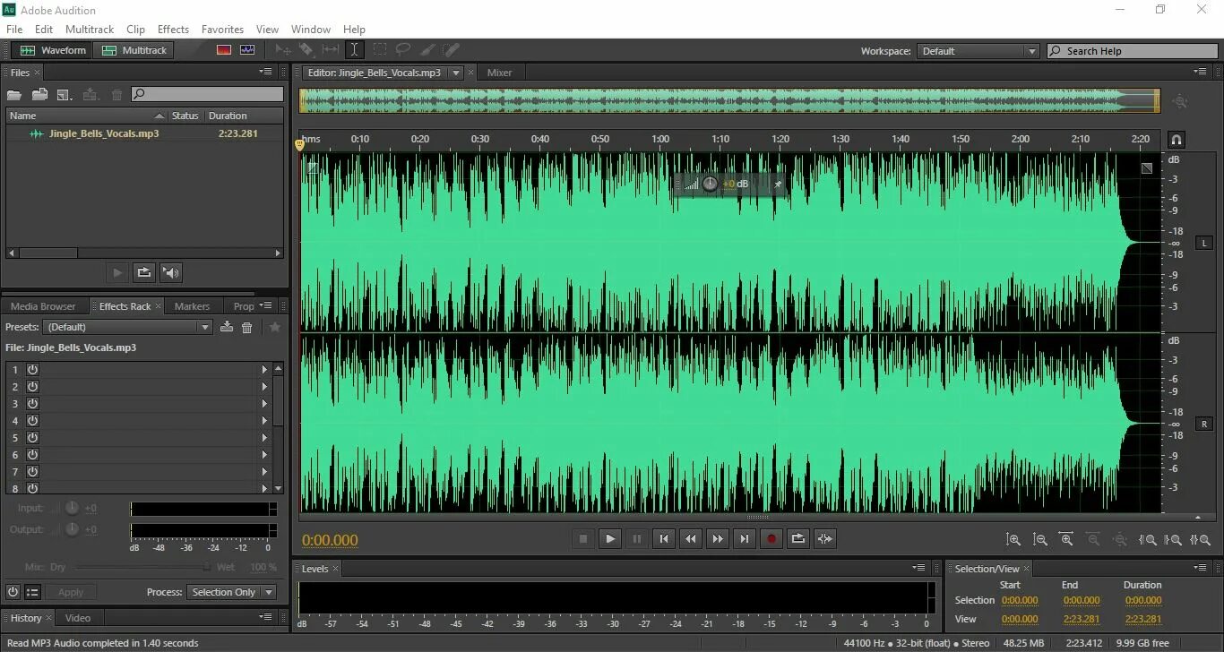Click the Apply button in Effects Rack
Viewport: 1224px width, 652px height.
click(x=72, y=592)
